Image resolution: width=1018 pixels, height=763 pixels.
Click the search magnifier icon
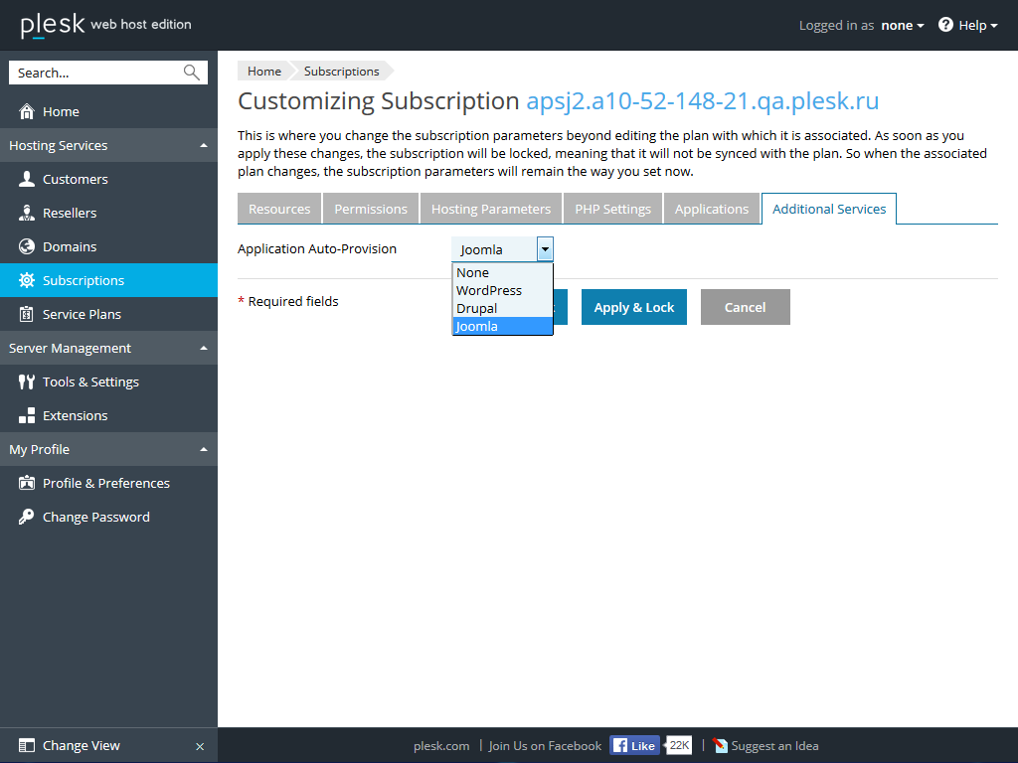coord(192,73)
